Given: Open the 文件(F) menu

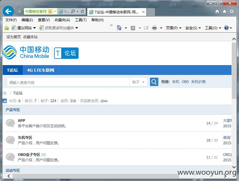Looking at the screenshot, I should [x=11, y=20].
